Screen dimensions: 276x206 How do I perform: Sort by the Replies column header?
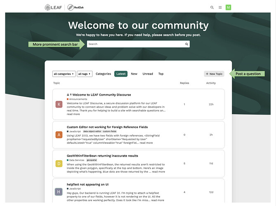184,83
